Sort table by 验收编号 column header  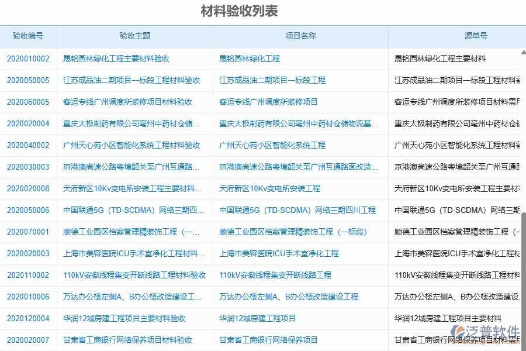(27, 36)
